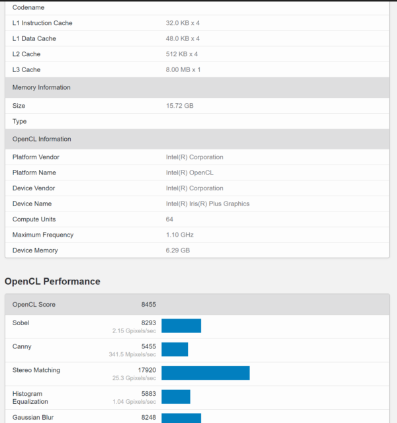
Task: Select the Compute Units value 64
Action: [x=170, y=219]
